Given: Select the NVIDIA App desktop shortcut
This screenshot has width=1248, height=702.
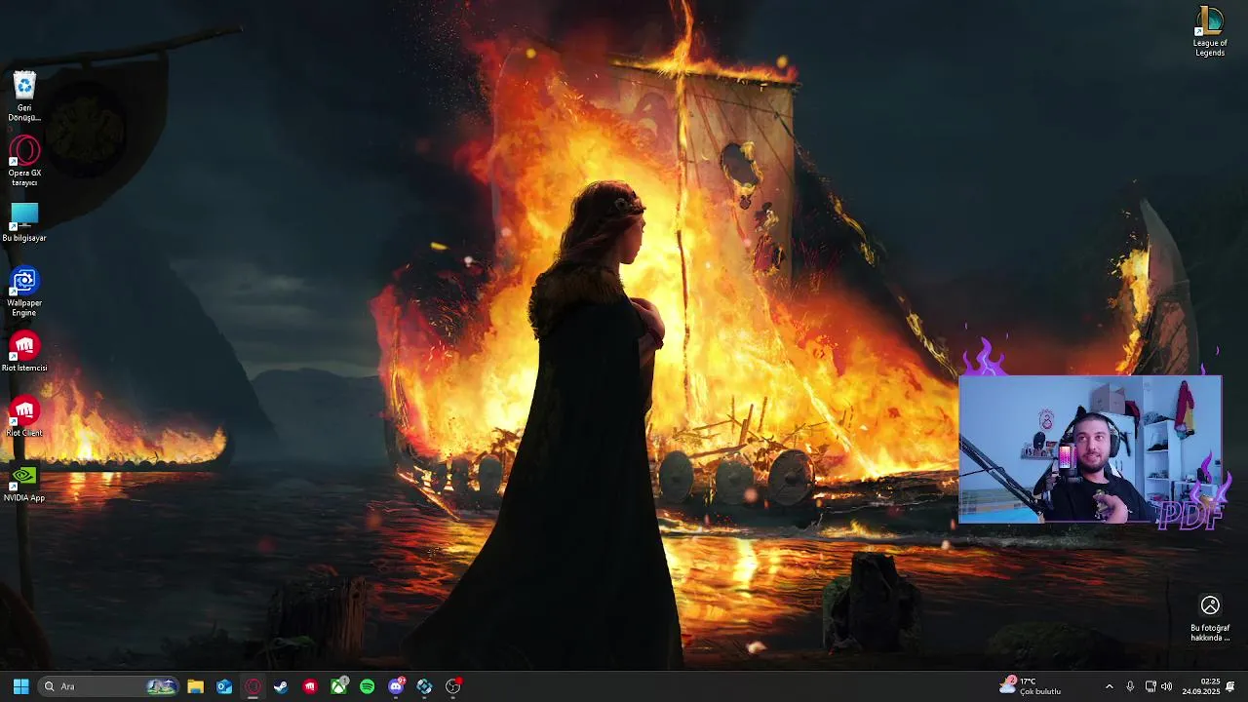Looking at the screenshot, I should click(x=24, y=482).
